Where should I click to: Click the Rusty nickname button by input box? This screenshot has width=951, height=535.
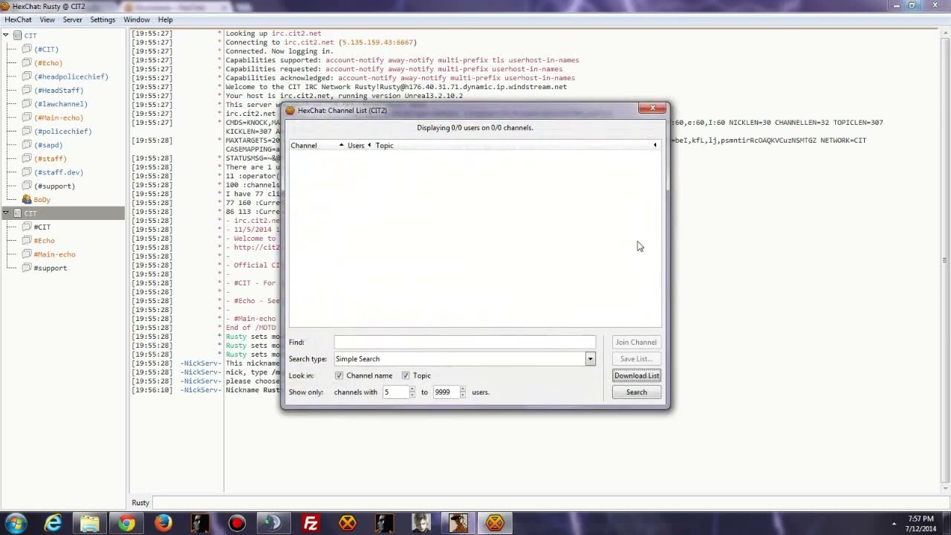click(x=140, y=503)
